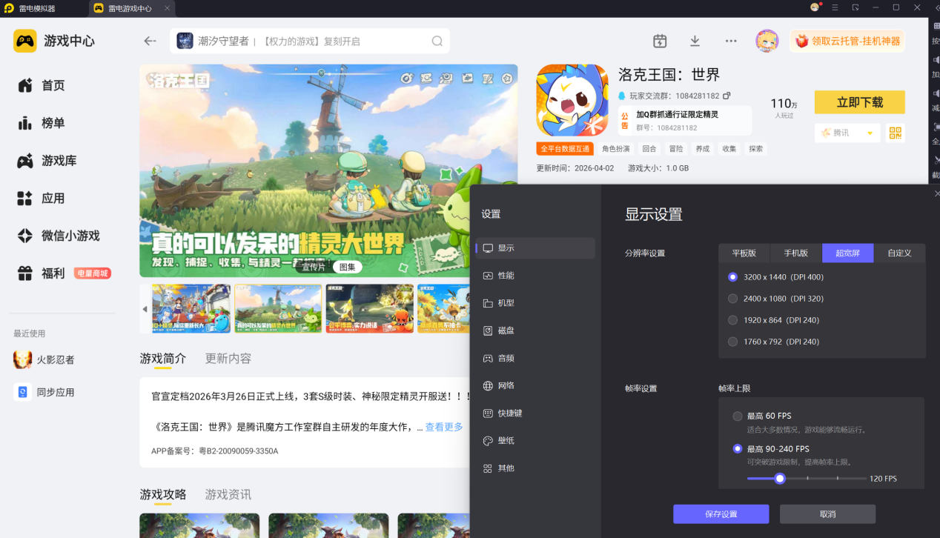The height and width of the screenshot is (538, 940).
Task: Click the 立即下载 button
Action: coord(860,102)
